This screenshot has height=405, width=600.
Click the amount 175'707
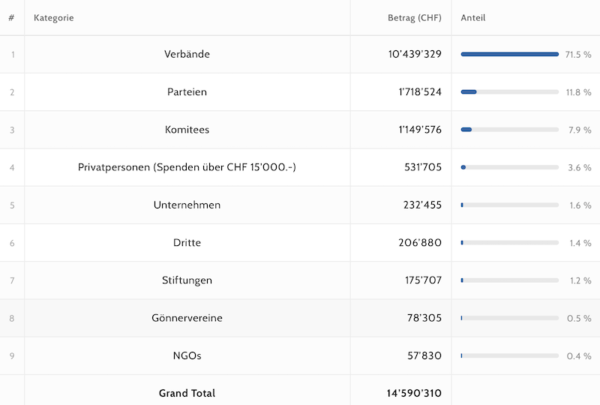click(x=423, y=280)
